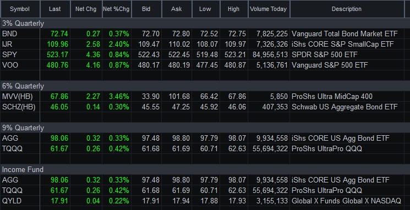Image resolution: width=410 pixels, height=210 pixels.
Task: Click SCHZ percent change 0.30%
Action: pyautogui.click(x=119, y=107)
